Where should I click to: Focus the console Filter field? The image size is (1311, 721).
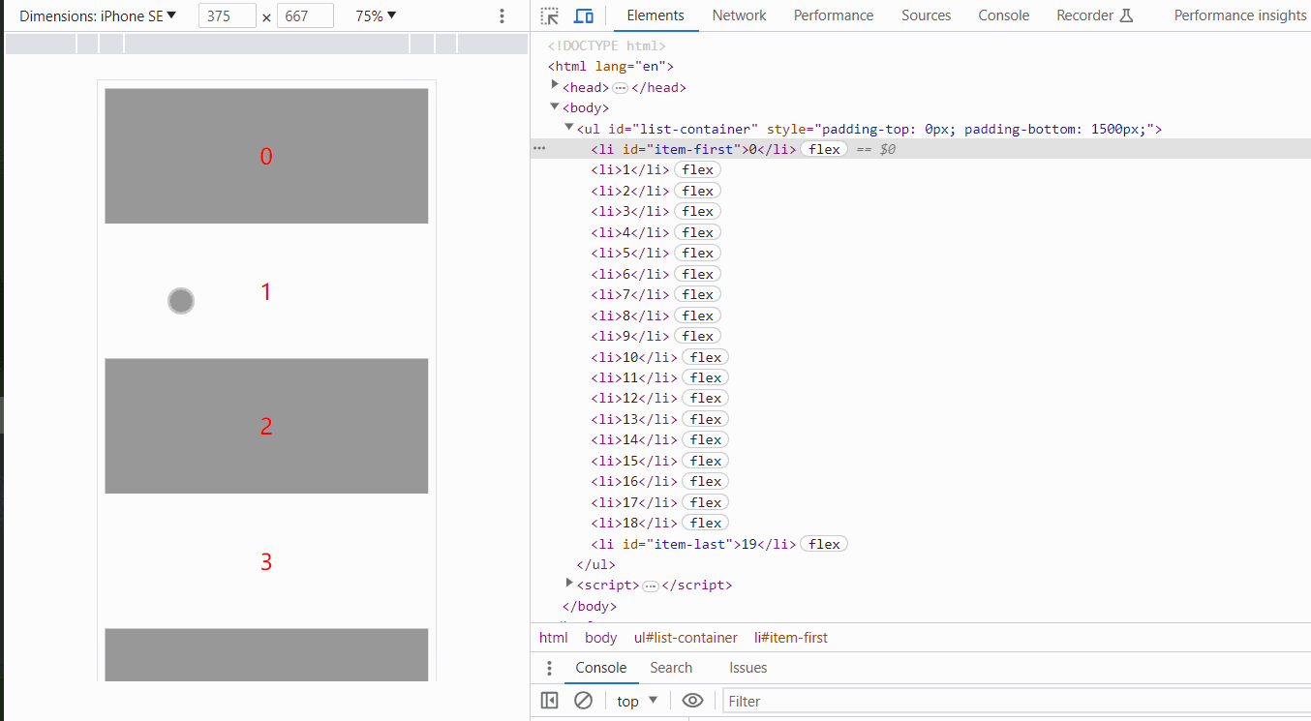[1016, 701]
